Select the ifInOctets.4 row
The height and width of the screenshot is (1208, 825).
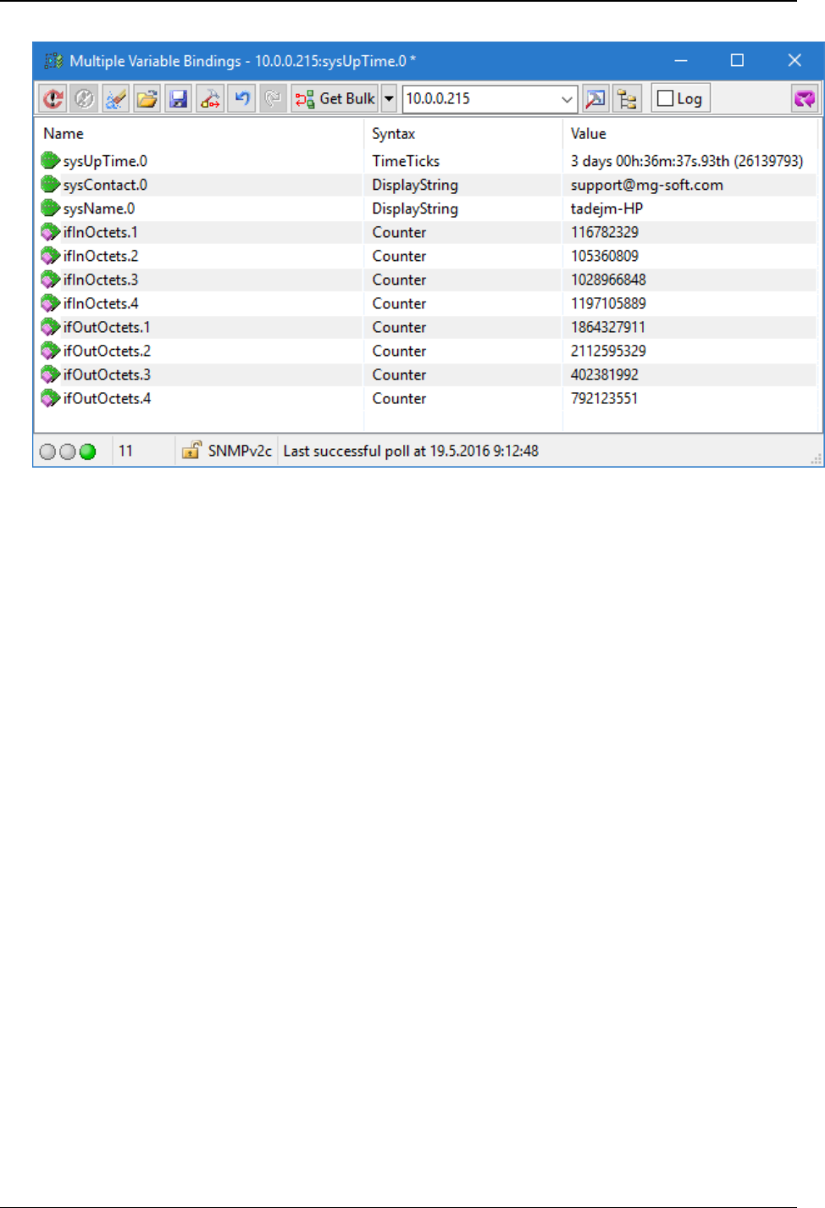pos(427,303)
